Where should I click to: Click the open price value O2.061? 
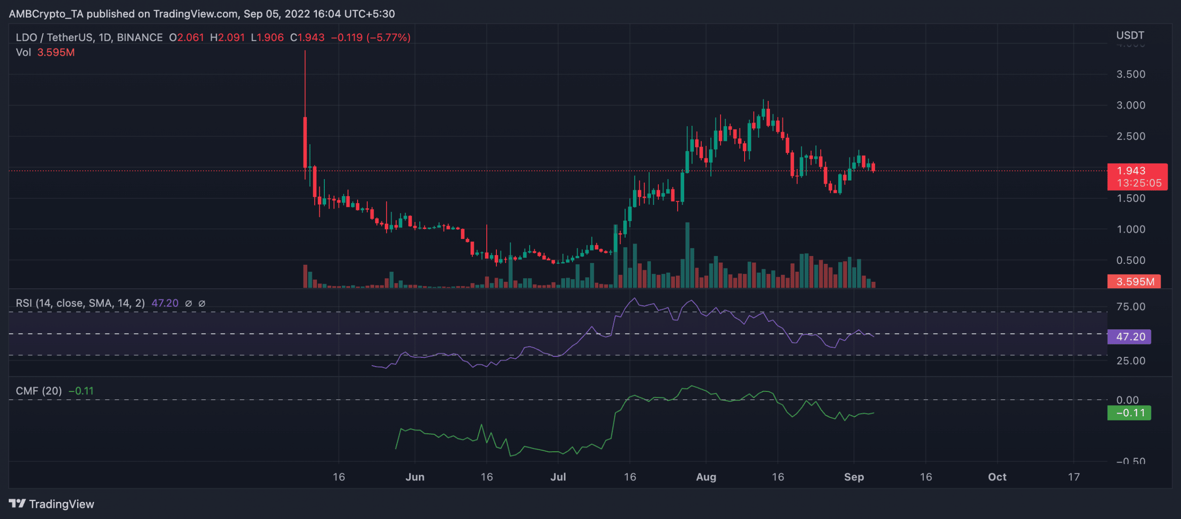[x=186, y=37]
